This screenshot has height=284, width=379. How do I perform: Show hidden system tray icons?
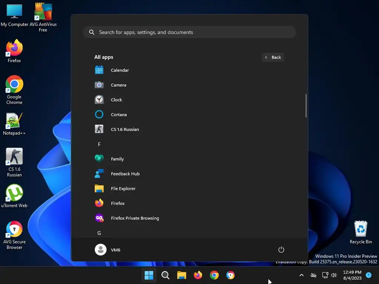(301, 275)
